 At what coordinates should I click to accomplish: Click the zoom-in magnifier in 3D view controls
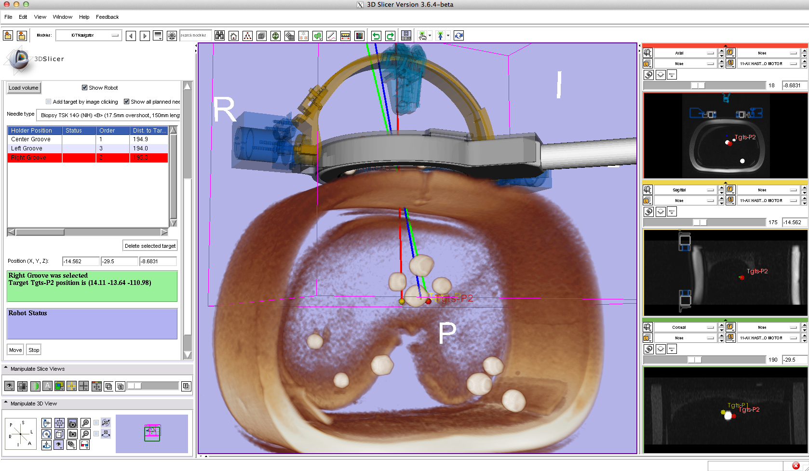point(85,423)
